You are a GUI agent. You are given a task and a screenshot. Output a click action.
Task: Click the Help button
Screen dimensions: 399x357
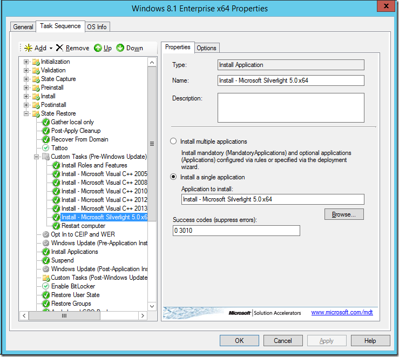(x=370, y=340)
